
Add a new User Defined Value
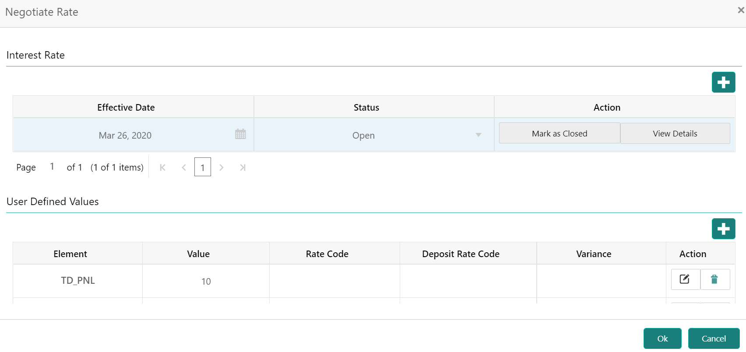tap(723, 229)
